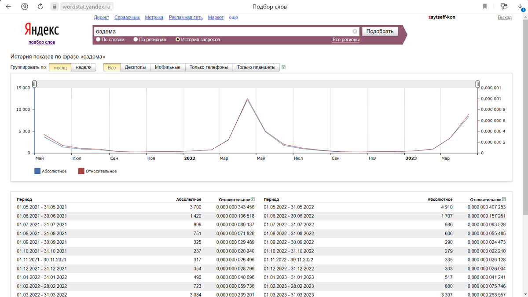Click the period 01.11.2022 - 30.11.2022
The height and width of the screenshot is (297, 528).
(x=289, y=260)
